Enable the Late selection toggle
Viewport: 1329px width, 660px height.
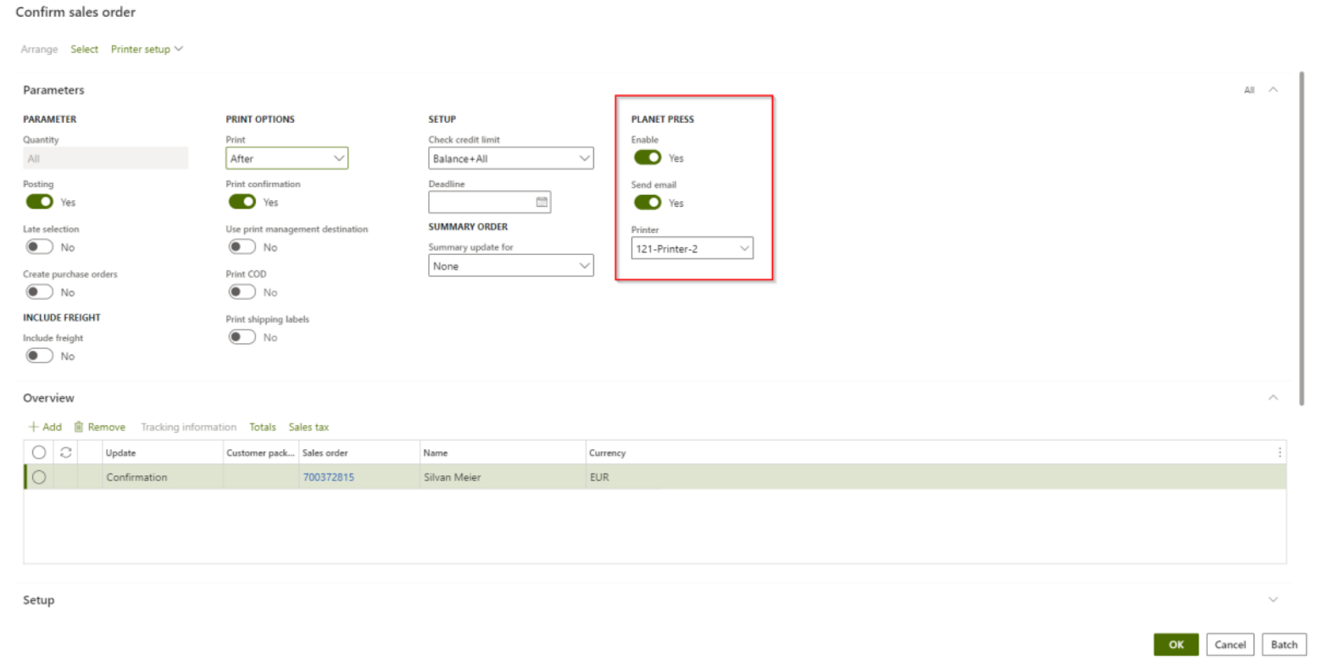(39, 247)
